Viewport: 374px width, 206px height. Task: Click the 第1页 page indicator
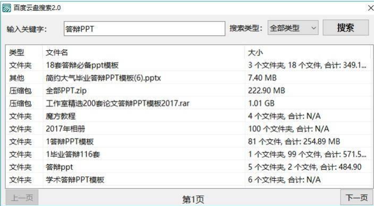click(x=193, y=199)
